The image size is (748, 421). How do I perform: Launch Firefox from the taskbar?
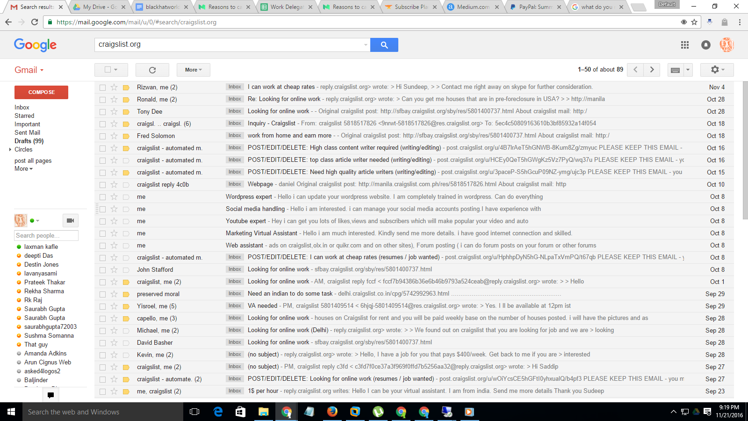pyautogui.click(x=332, y=412)
